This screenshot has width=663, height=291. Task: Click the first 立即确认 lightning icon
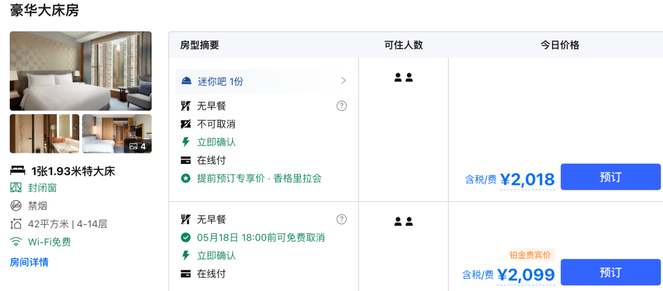185,142
